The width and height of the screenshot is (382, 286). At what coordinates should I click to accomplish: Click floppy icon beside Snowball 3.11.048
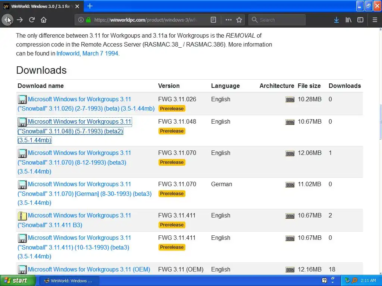pyautogui.click(x=22, y=122)
